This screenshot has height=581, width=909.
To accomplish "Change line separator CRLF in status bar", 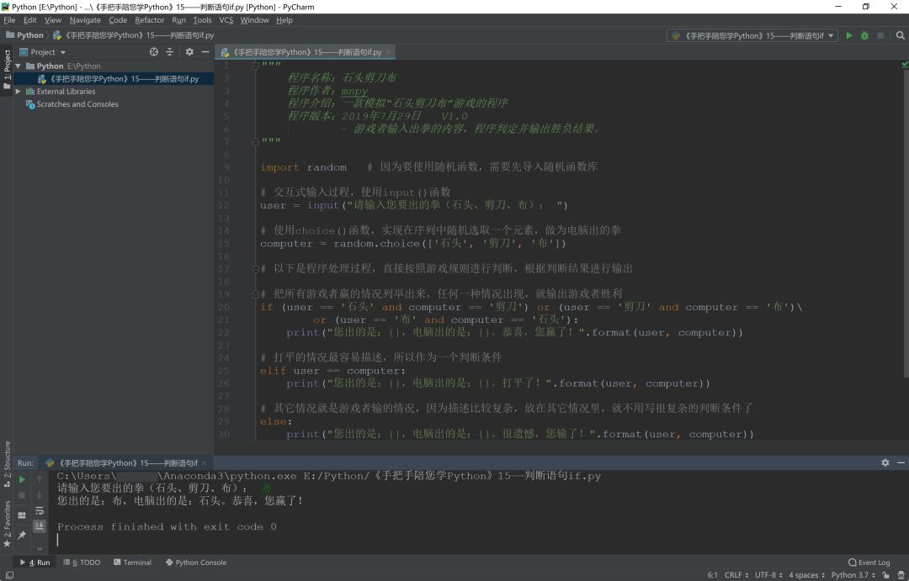I will [x=736, y=574].
